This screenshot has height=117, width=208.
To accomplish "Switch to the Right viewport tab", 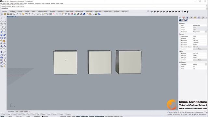I will [x=26, y=111].
